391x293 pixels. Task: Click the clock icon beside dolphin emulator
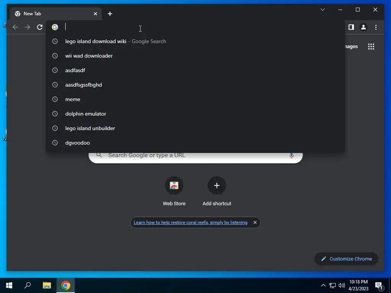(x=55, y=114)
